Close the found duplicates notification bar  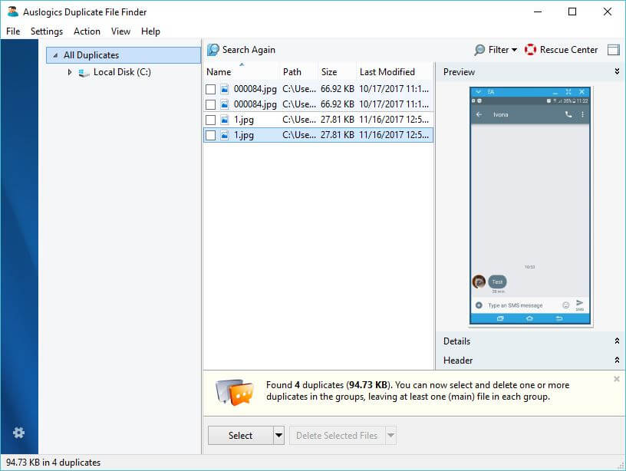point(617,379)
